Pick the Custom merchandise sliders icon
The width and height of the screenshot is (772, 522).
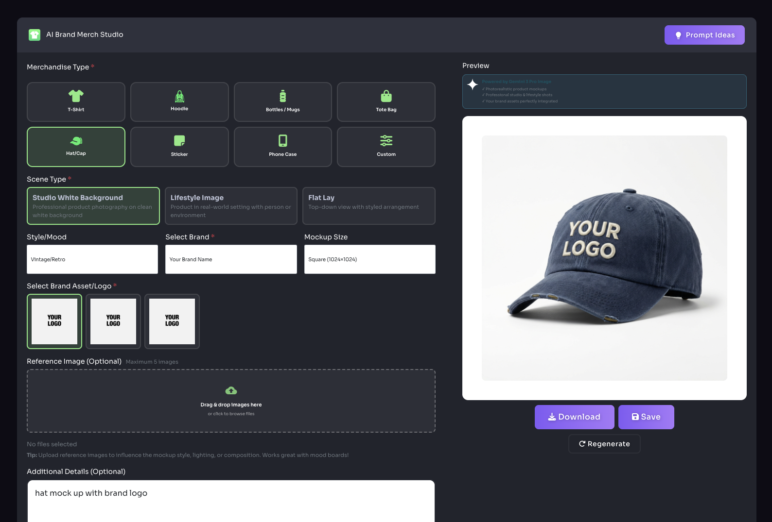[x=386, y=141]
